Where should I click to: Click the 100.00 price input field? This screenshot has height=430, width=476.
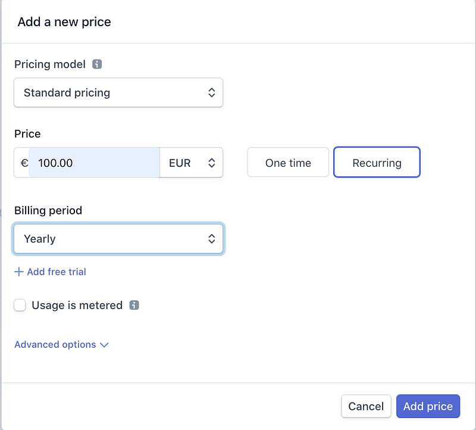coord(94,163)
